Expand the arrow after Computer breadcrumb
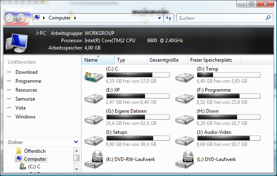277x176 pixels. tap(75, 18)
